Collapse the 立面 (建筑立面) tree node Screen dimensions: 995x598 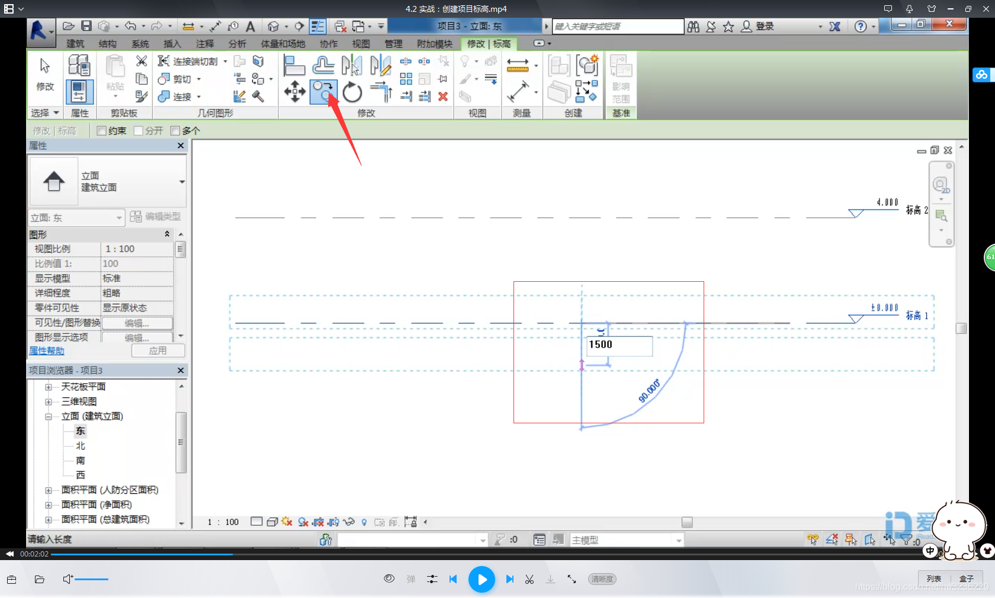pos(49,416)
